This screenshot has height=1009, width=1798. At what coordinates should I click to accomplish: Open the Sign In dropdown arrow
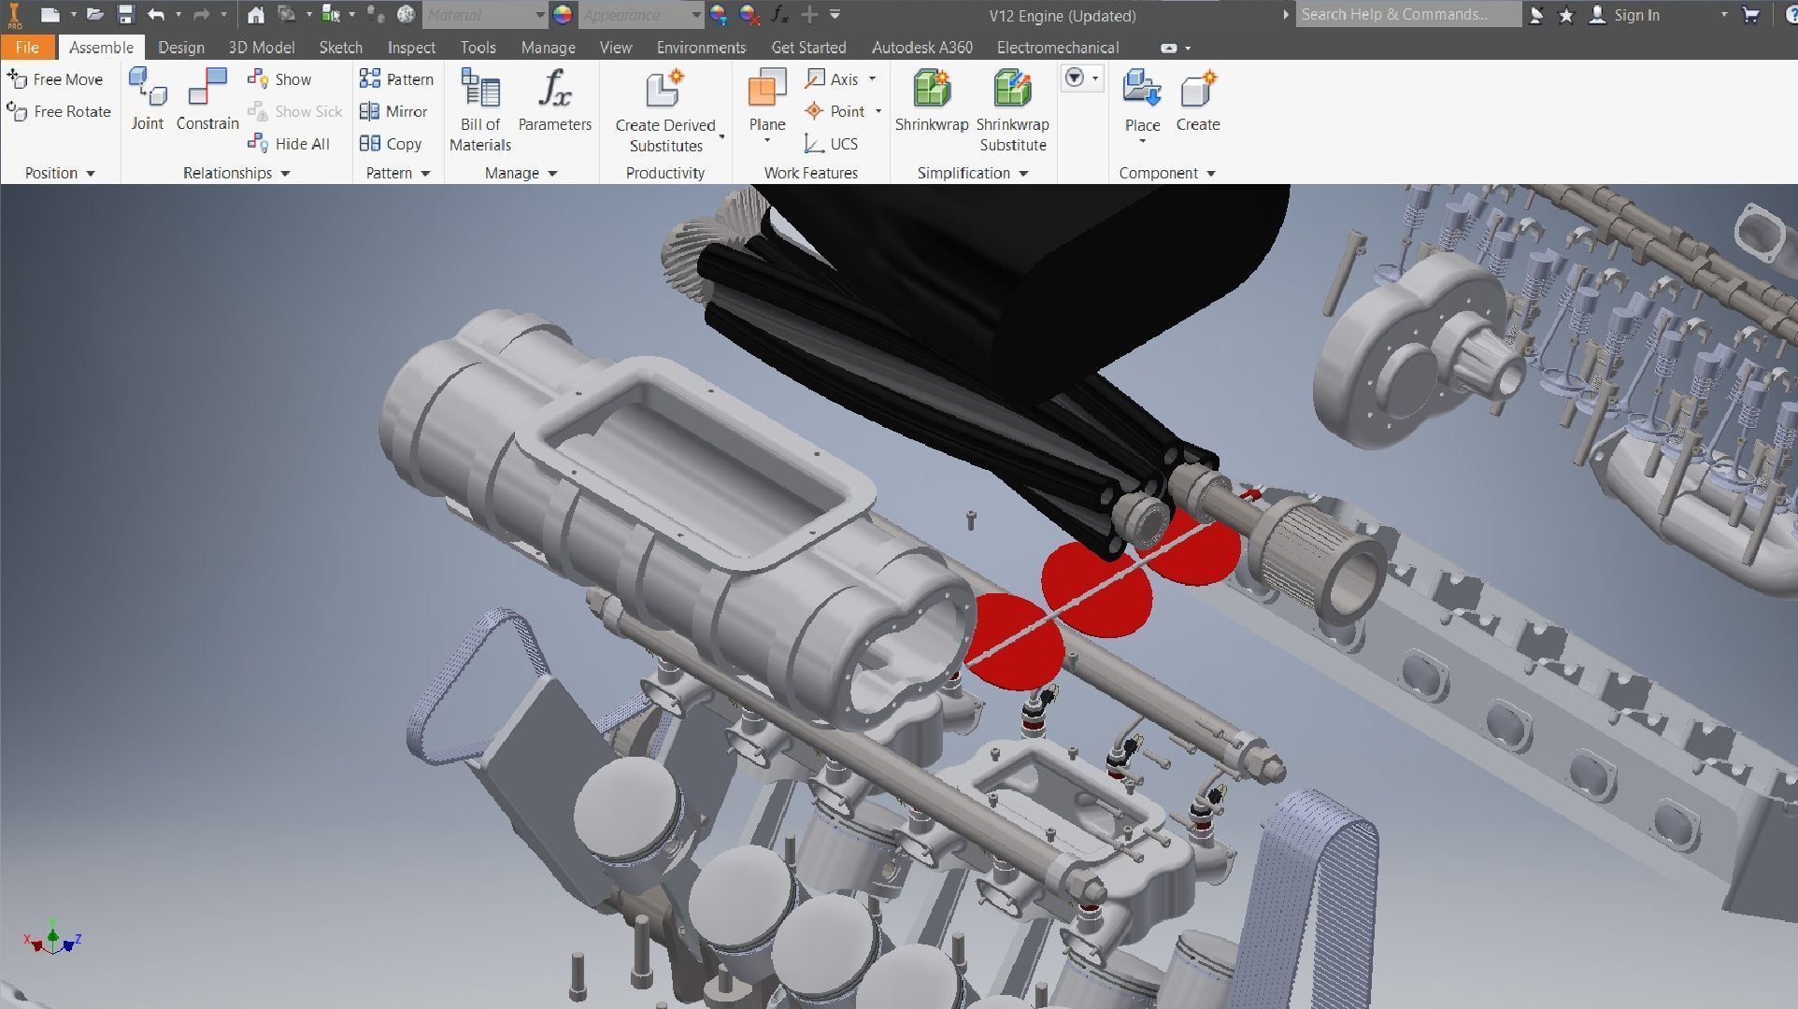point(1724,15)
